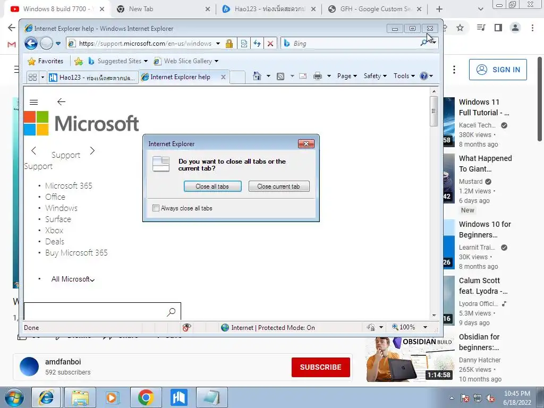Click the security lock icon in address bar
This screenshot has height=408, width=544.
[229, 44]
